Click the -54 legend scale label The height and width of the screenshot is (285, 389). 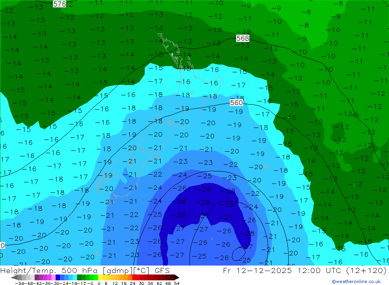[x=20, y=283]
